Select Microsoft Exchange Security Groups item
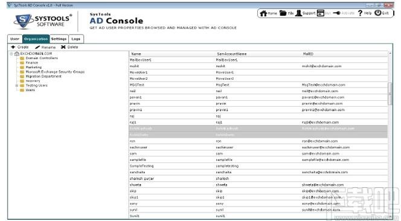This screenshot has height=221, width=401. coord(55,72)
